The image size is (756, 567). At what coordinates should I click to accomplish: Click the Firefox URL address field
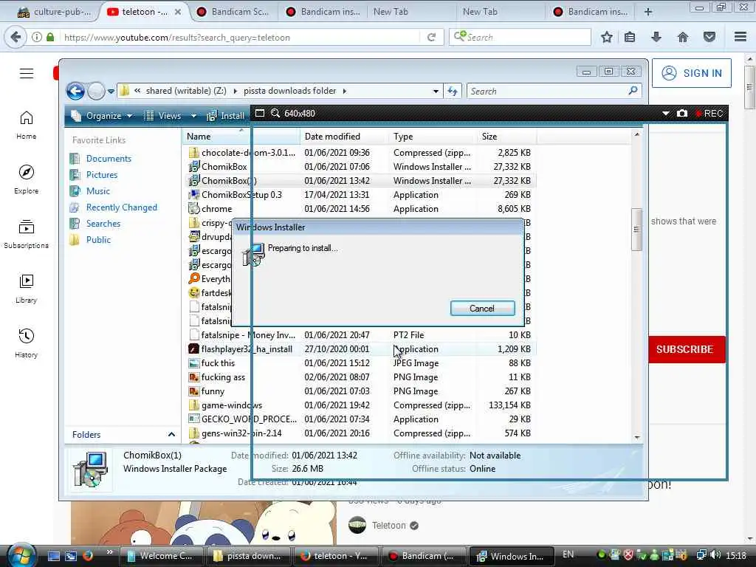click(240, 38)
